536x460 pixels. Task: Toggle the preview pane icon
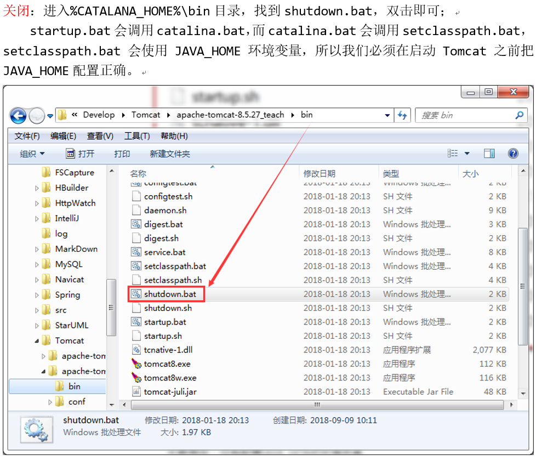[x=489, y=153]
